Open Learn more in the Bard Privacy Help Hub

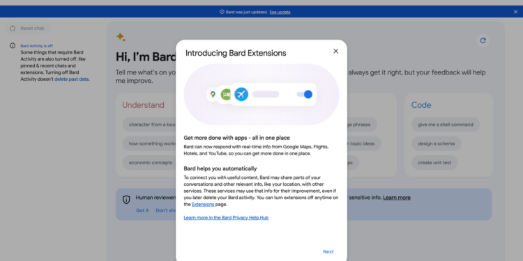[226, 218]
